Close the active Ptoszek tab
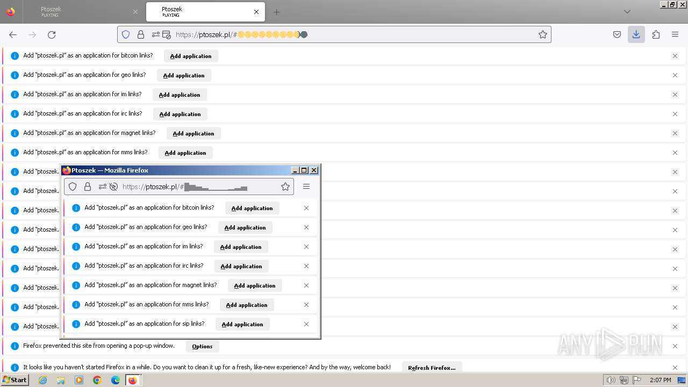The width and height of the screenshot is (688, 387). (256, 12)
